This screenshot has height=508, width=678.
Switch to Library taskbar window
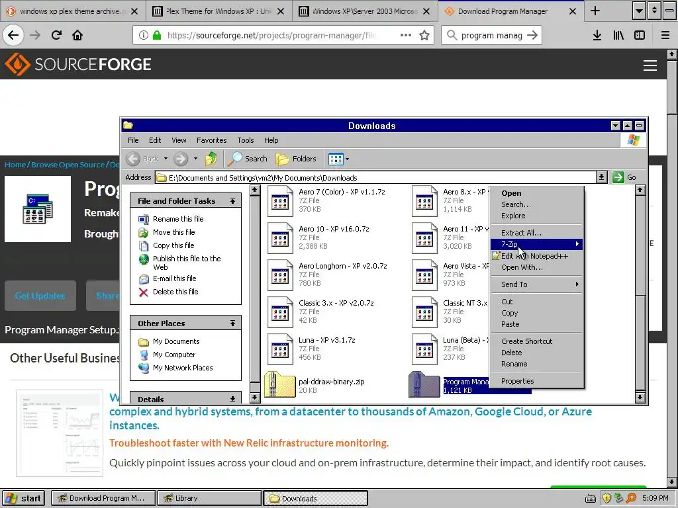coord(209,498)
